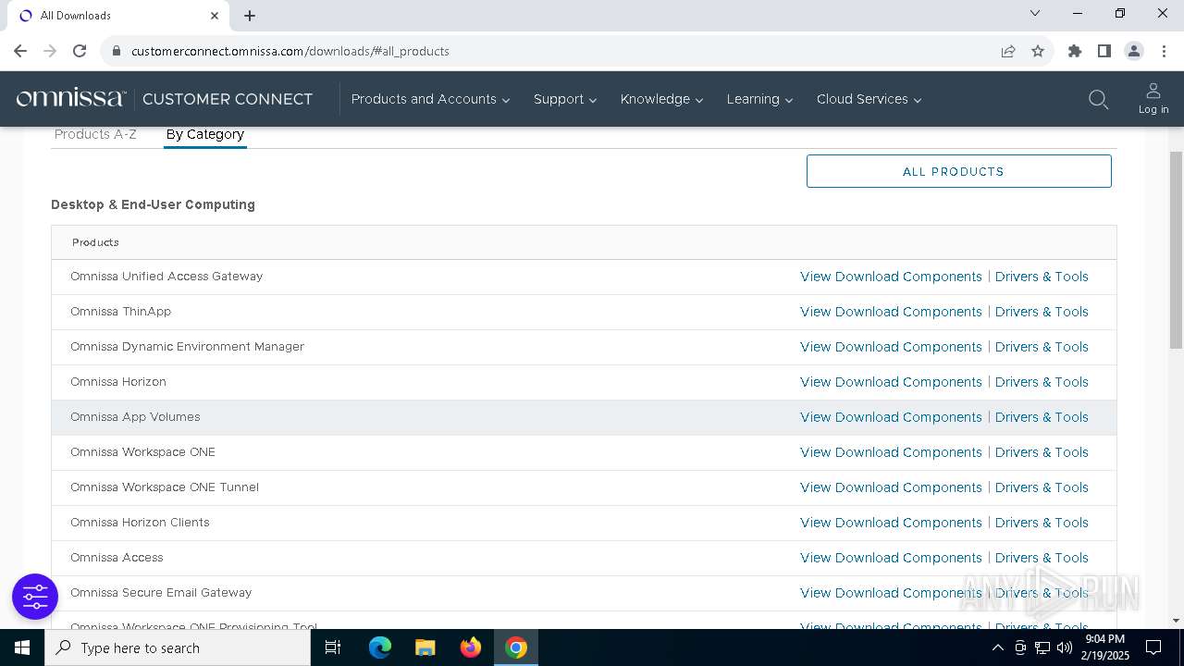The image size is (1184, 666).
Task: Open Drivers & Tools for Omnissa Horizon
Action: tap(1042, 382)
